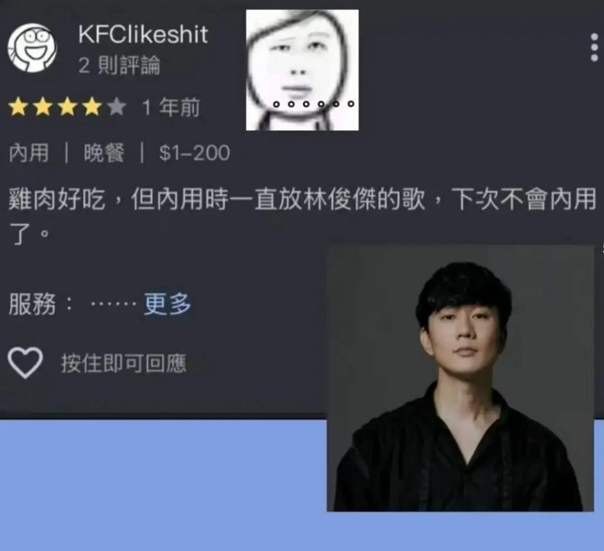View the reviewer's 2 則評論 count
Image resolution: width=604 pixels, height=551 pixels.
point(119,65)
